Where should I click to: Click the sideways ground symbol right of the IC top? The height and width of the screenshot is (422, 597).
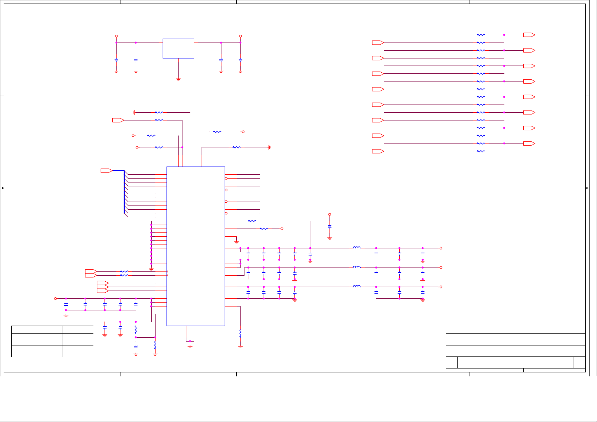269,147
